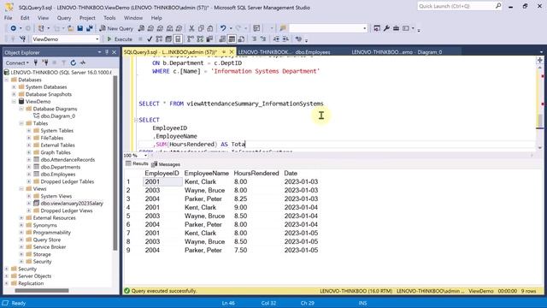Click the Query Options icon

(x=168, y=39)
